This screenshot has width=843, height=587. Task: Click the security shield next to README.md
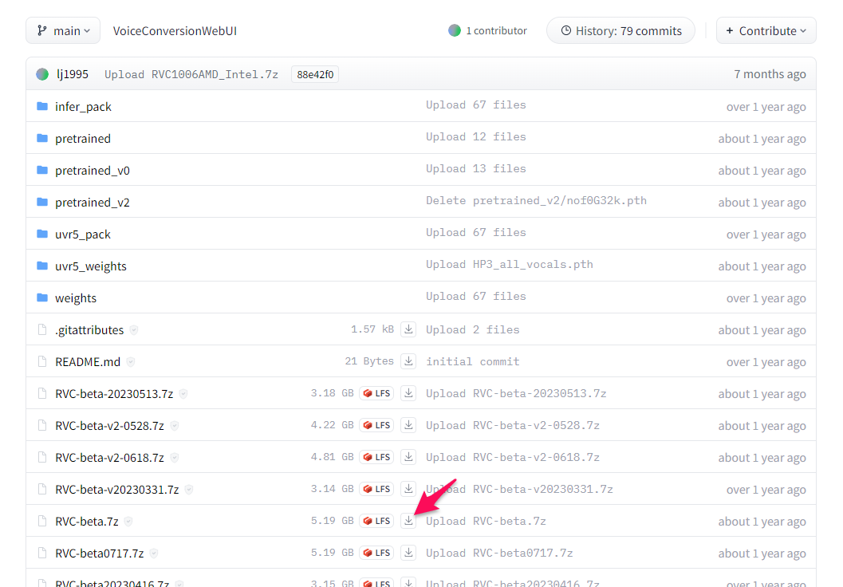coord(131,362)
